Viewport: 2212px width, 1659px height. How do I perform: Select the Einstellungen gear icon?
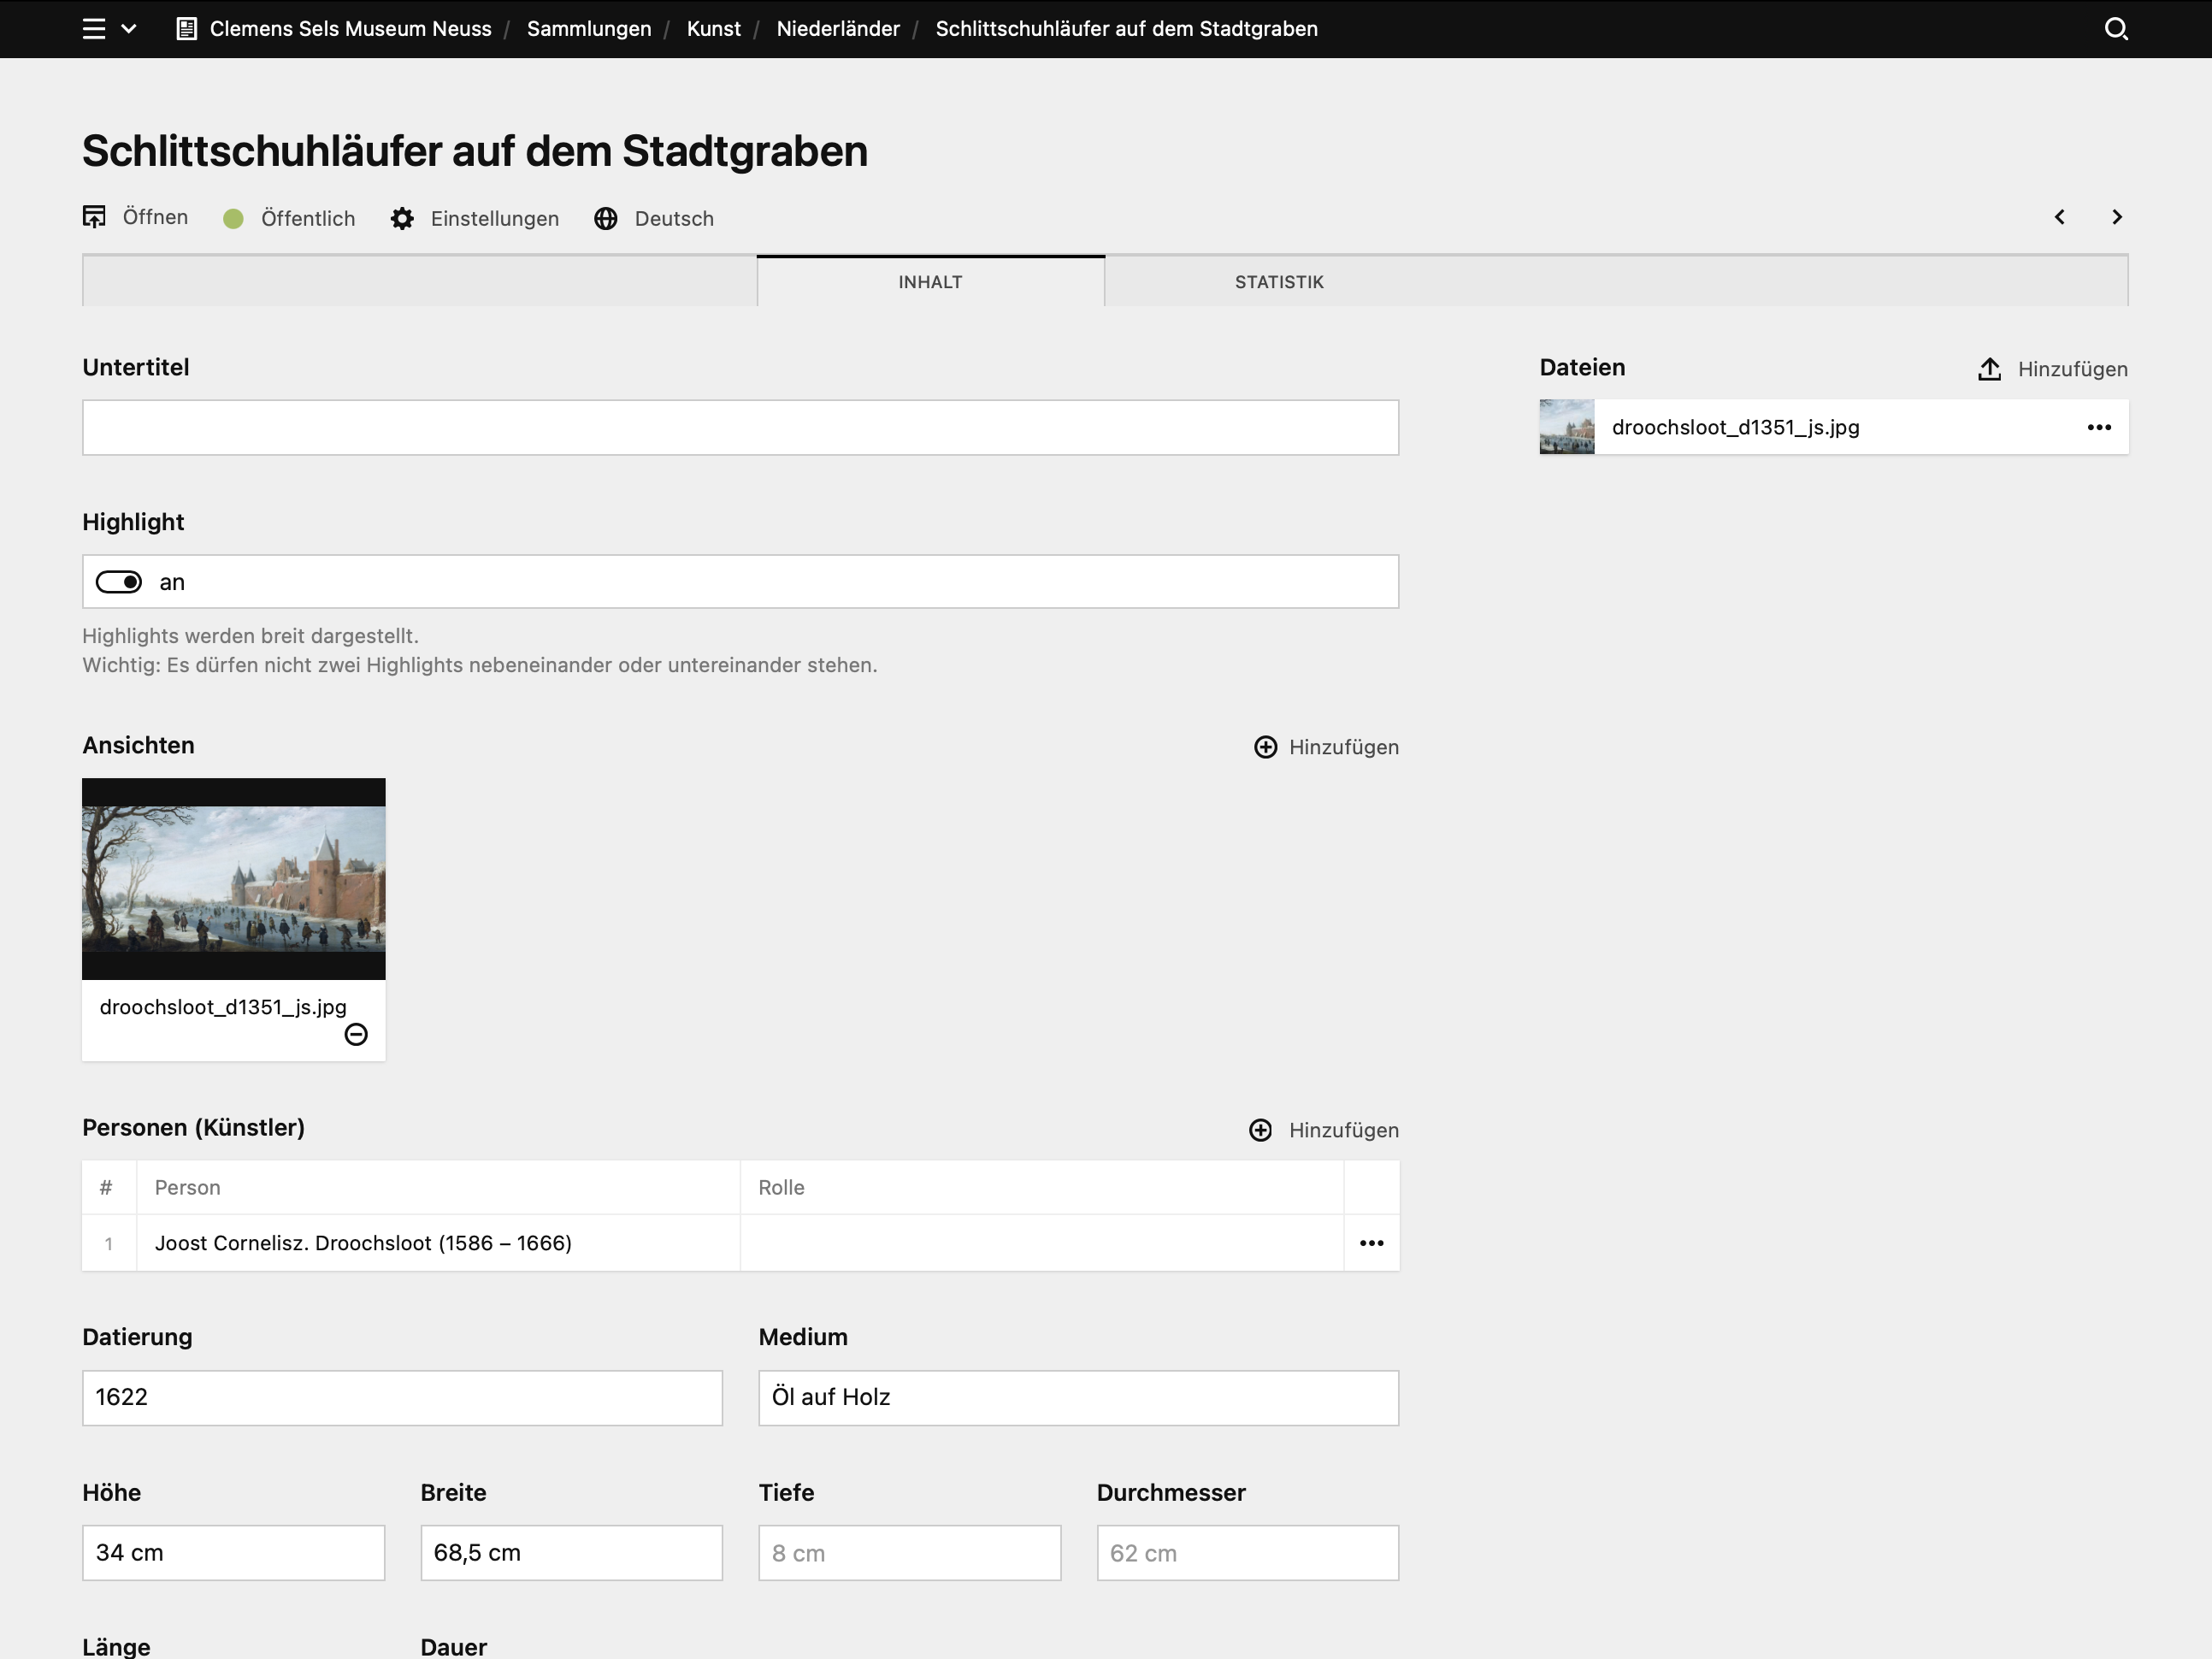coord(402,218)
